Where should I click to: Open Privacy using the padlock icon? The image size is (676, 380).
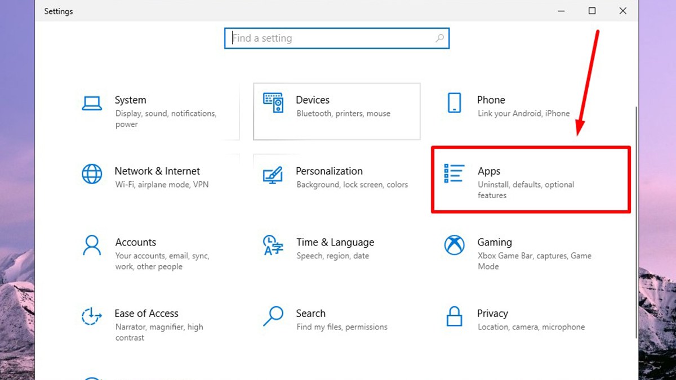click(454, 316)
